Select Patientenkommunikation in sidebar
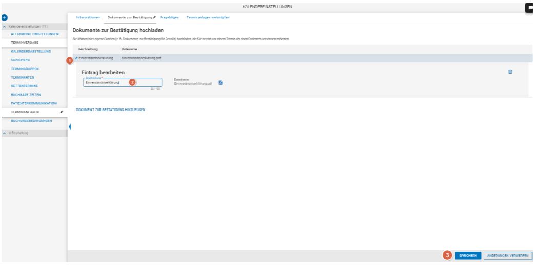Image resolution: width=538 pixels, height=265 pixels. point(33,103)
